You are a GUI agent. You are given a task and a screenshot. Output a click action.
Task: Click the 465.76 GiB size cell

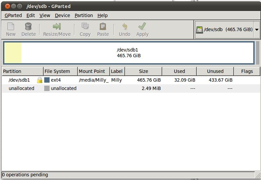coord(149,80)
